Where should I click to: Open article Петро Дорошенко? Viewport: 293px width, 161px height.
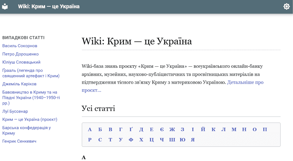point(21,54)
